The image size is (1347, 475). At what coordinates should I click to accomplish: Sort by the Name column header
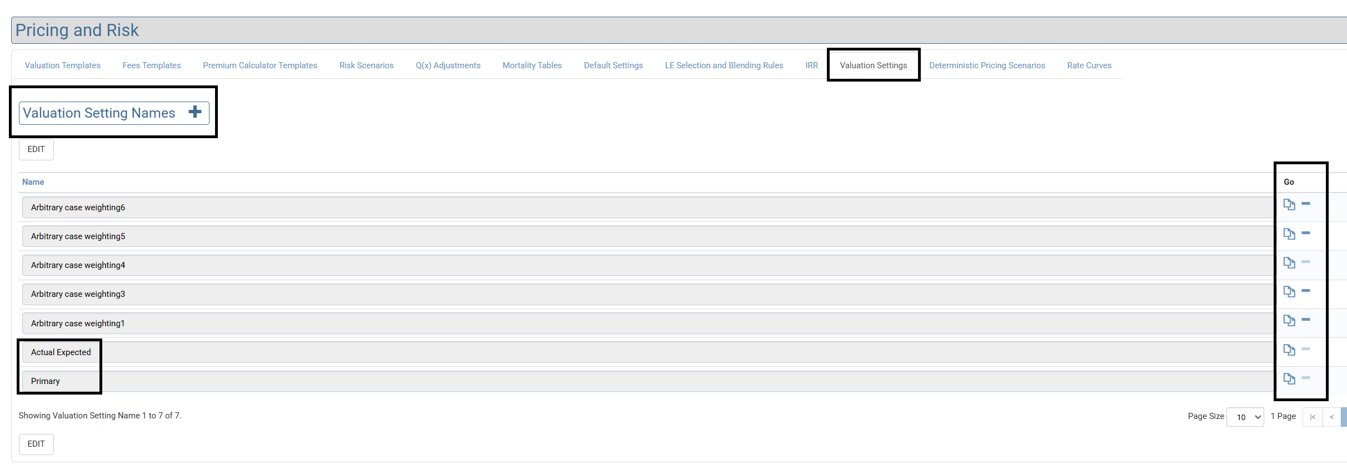[33, 182]
